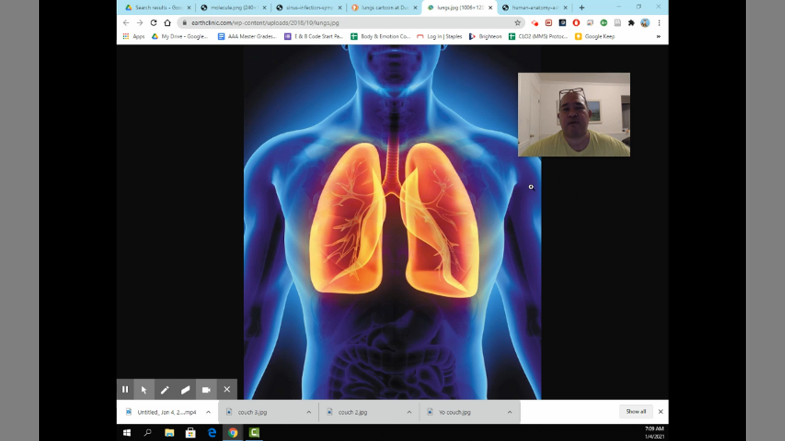
Task: Go to the browser home page
Action: 167,23
